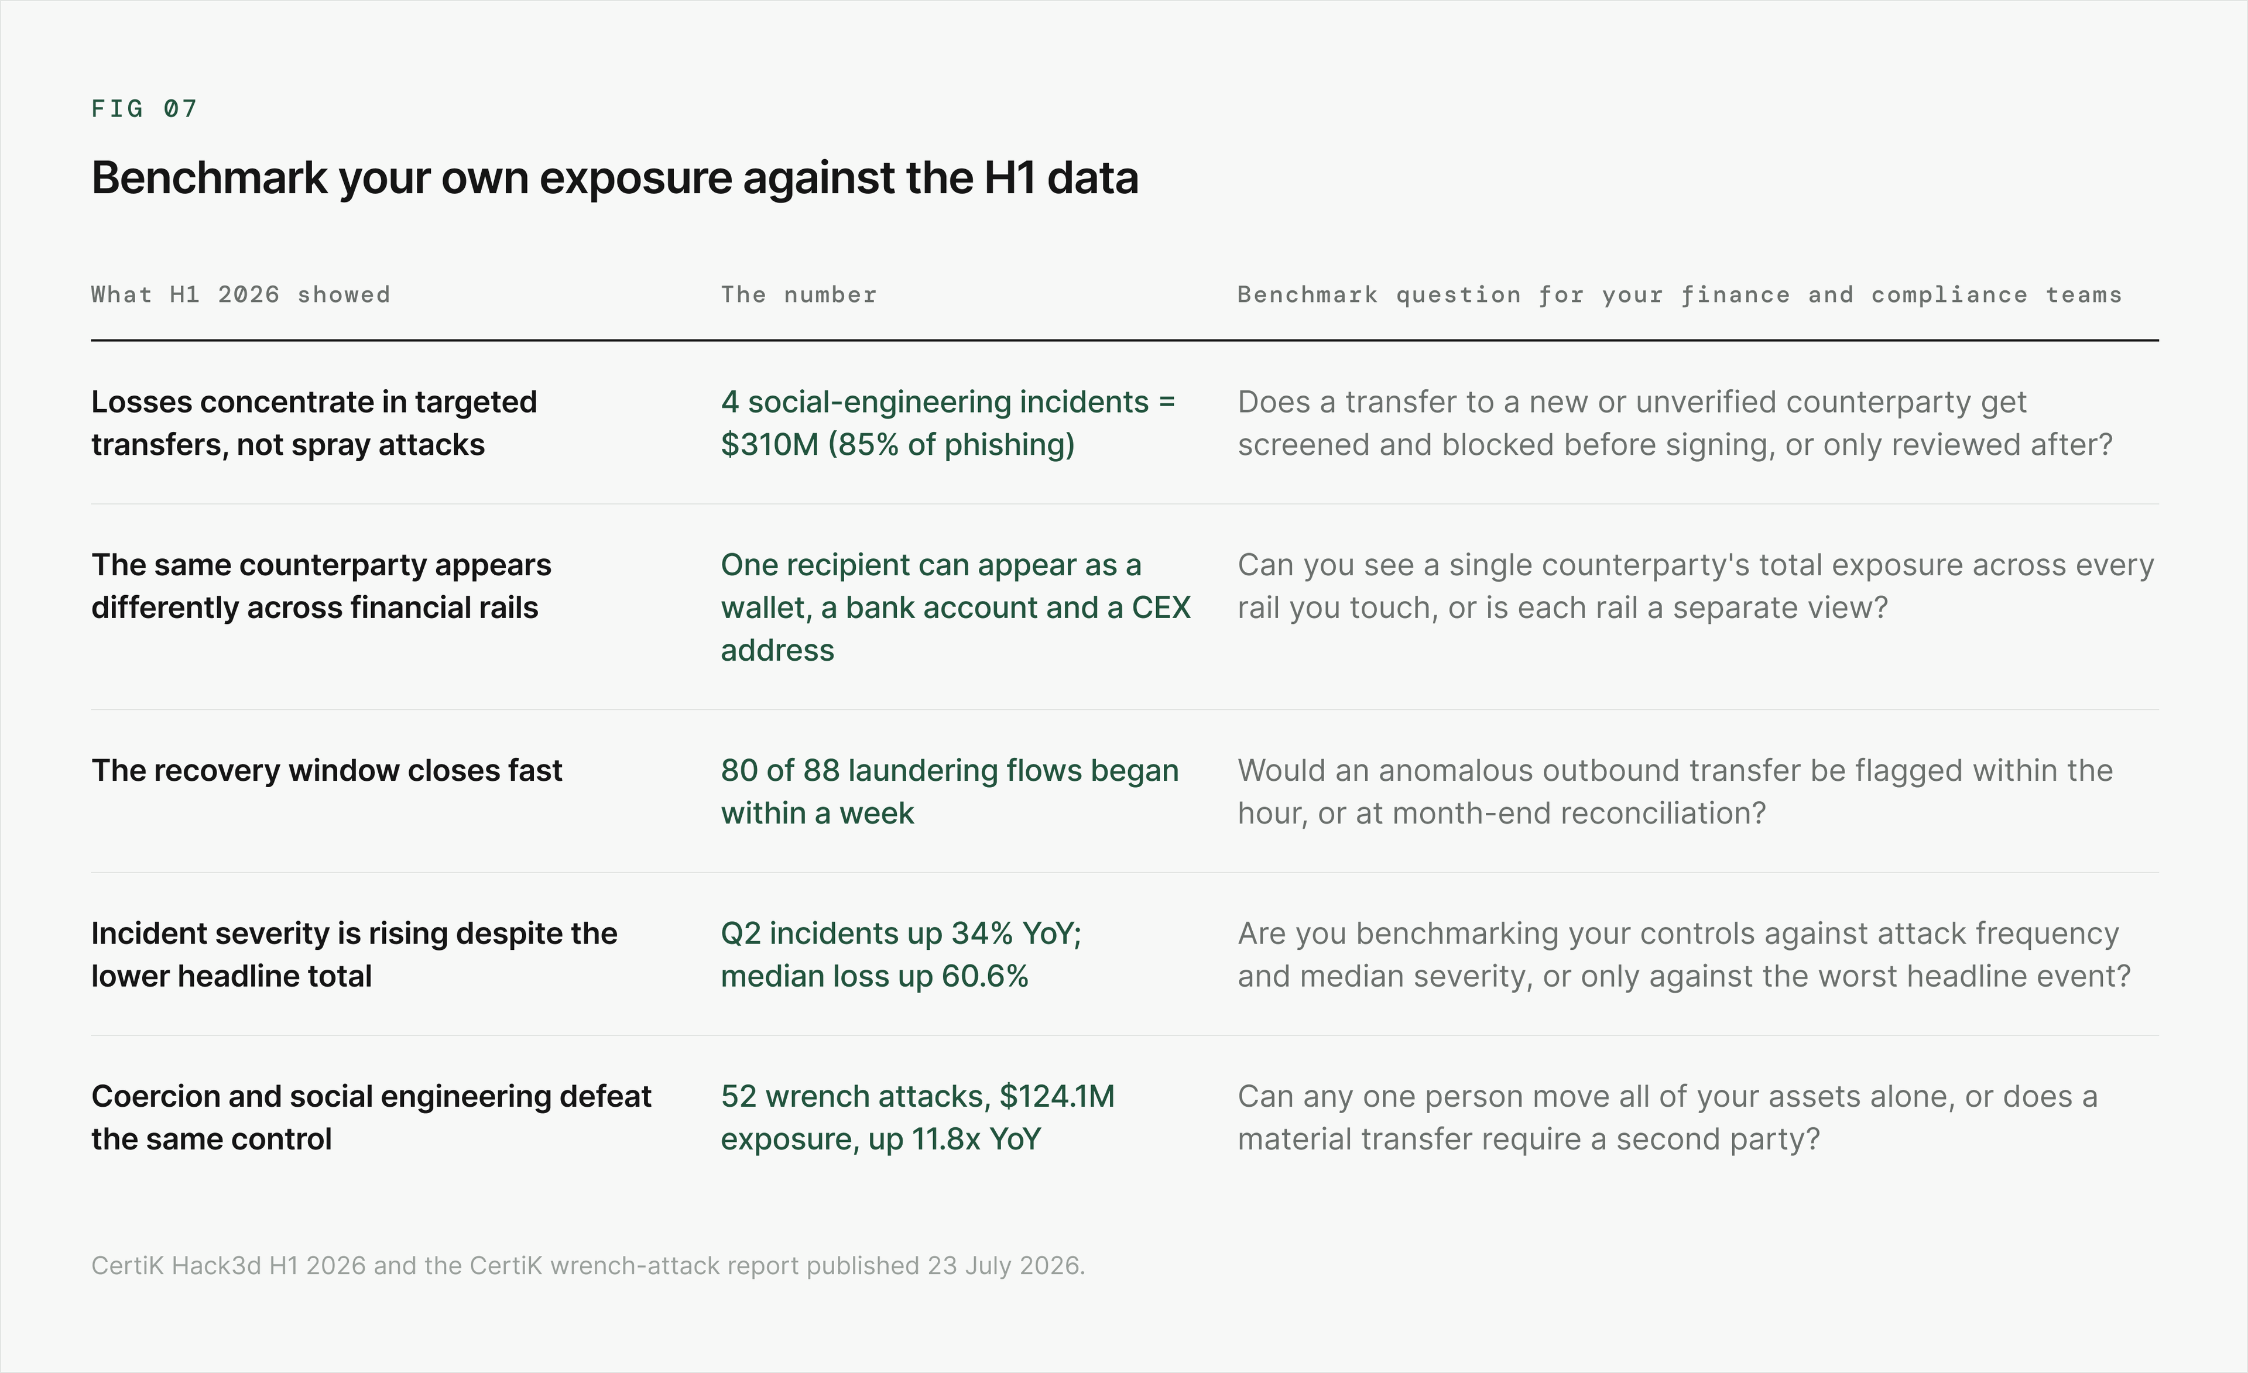Click the "What H1 2026 showed" column header
Screen dimensions: 2248x1373
(x=241, y=294)
